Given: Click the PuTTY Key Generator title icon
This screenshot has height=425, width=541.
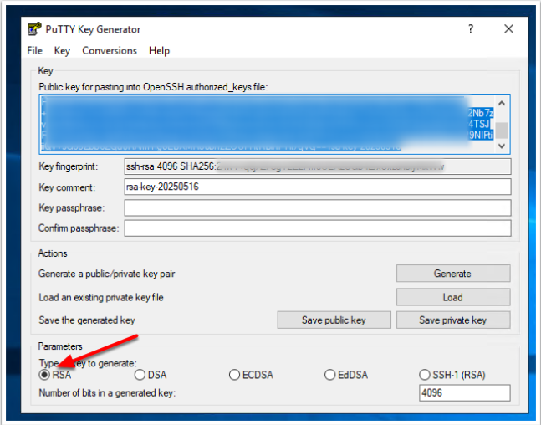Looking at the screenshot, I should [33, 29].
